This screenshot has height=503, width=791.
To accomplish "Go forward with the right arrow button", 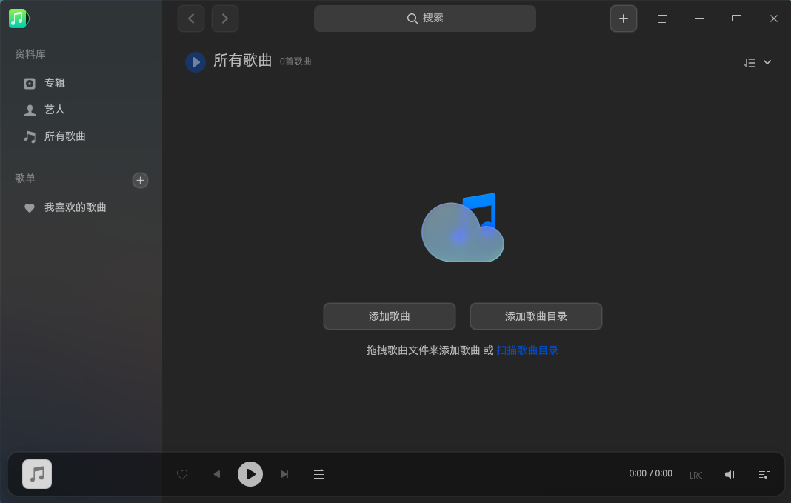I will (225, 19).
